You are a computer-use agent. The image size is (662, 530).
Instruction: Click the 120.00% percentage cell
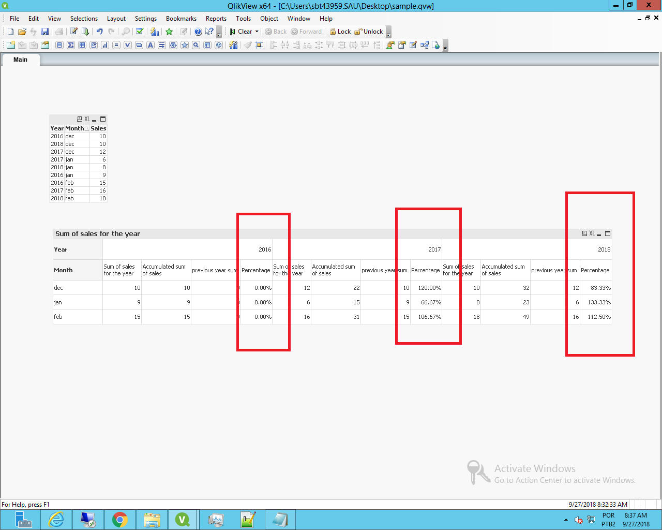(x=426, y=288)
